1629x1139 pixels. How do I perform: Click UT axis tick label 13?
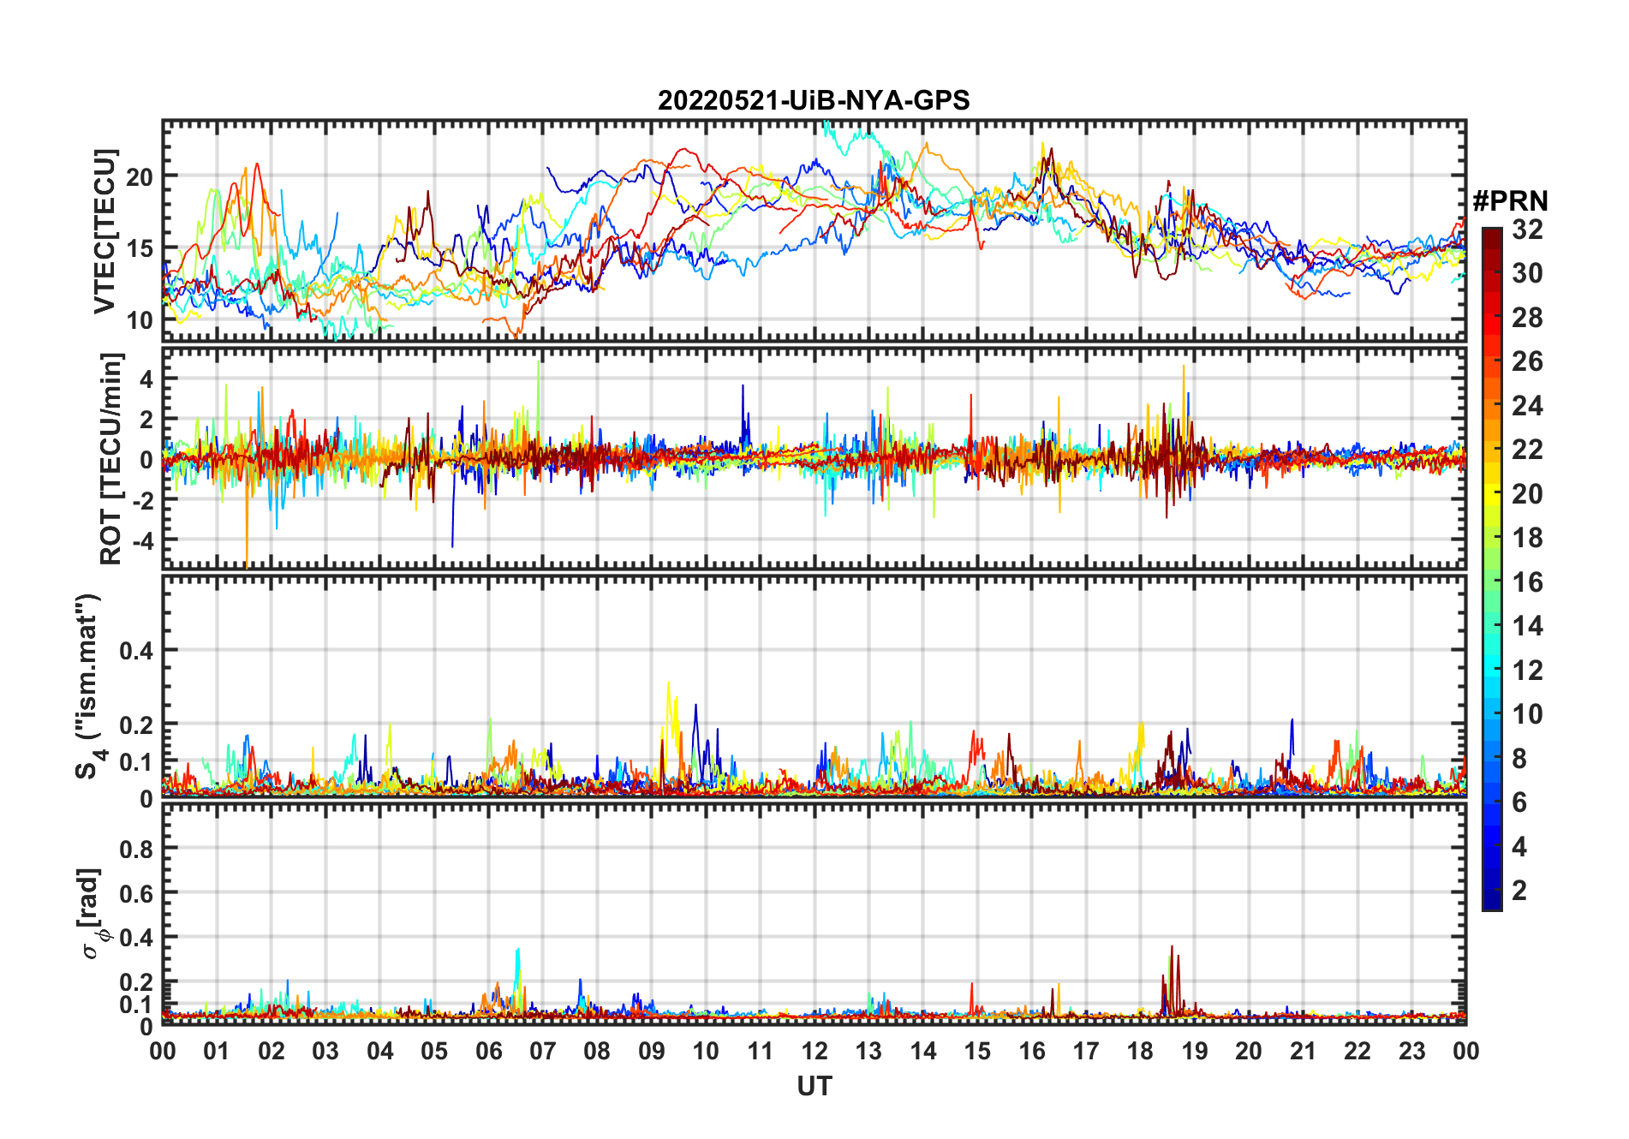[x=868, y=1051]
